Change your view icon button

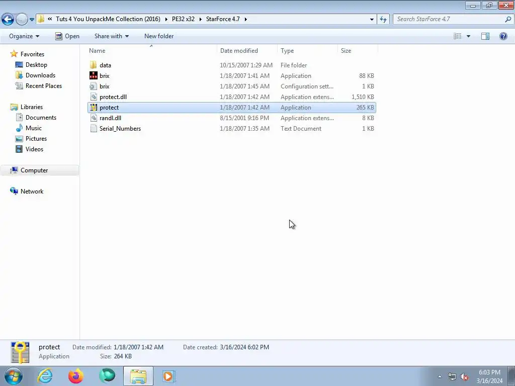[457, 36]
